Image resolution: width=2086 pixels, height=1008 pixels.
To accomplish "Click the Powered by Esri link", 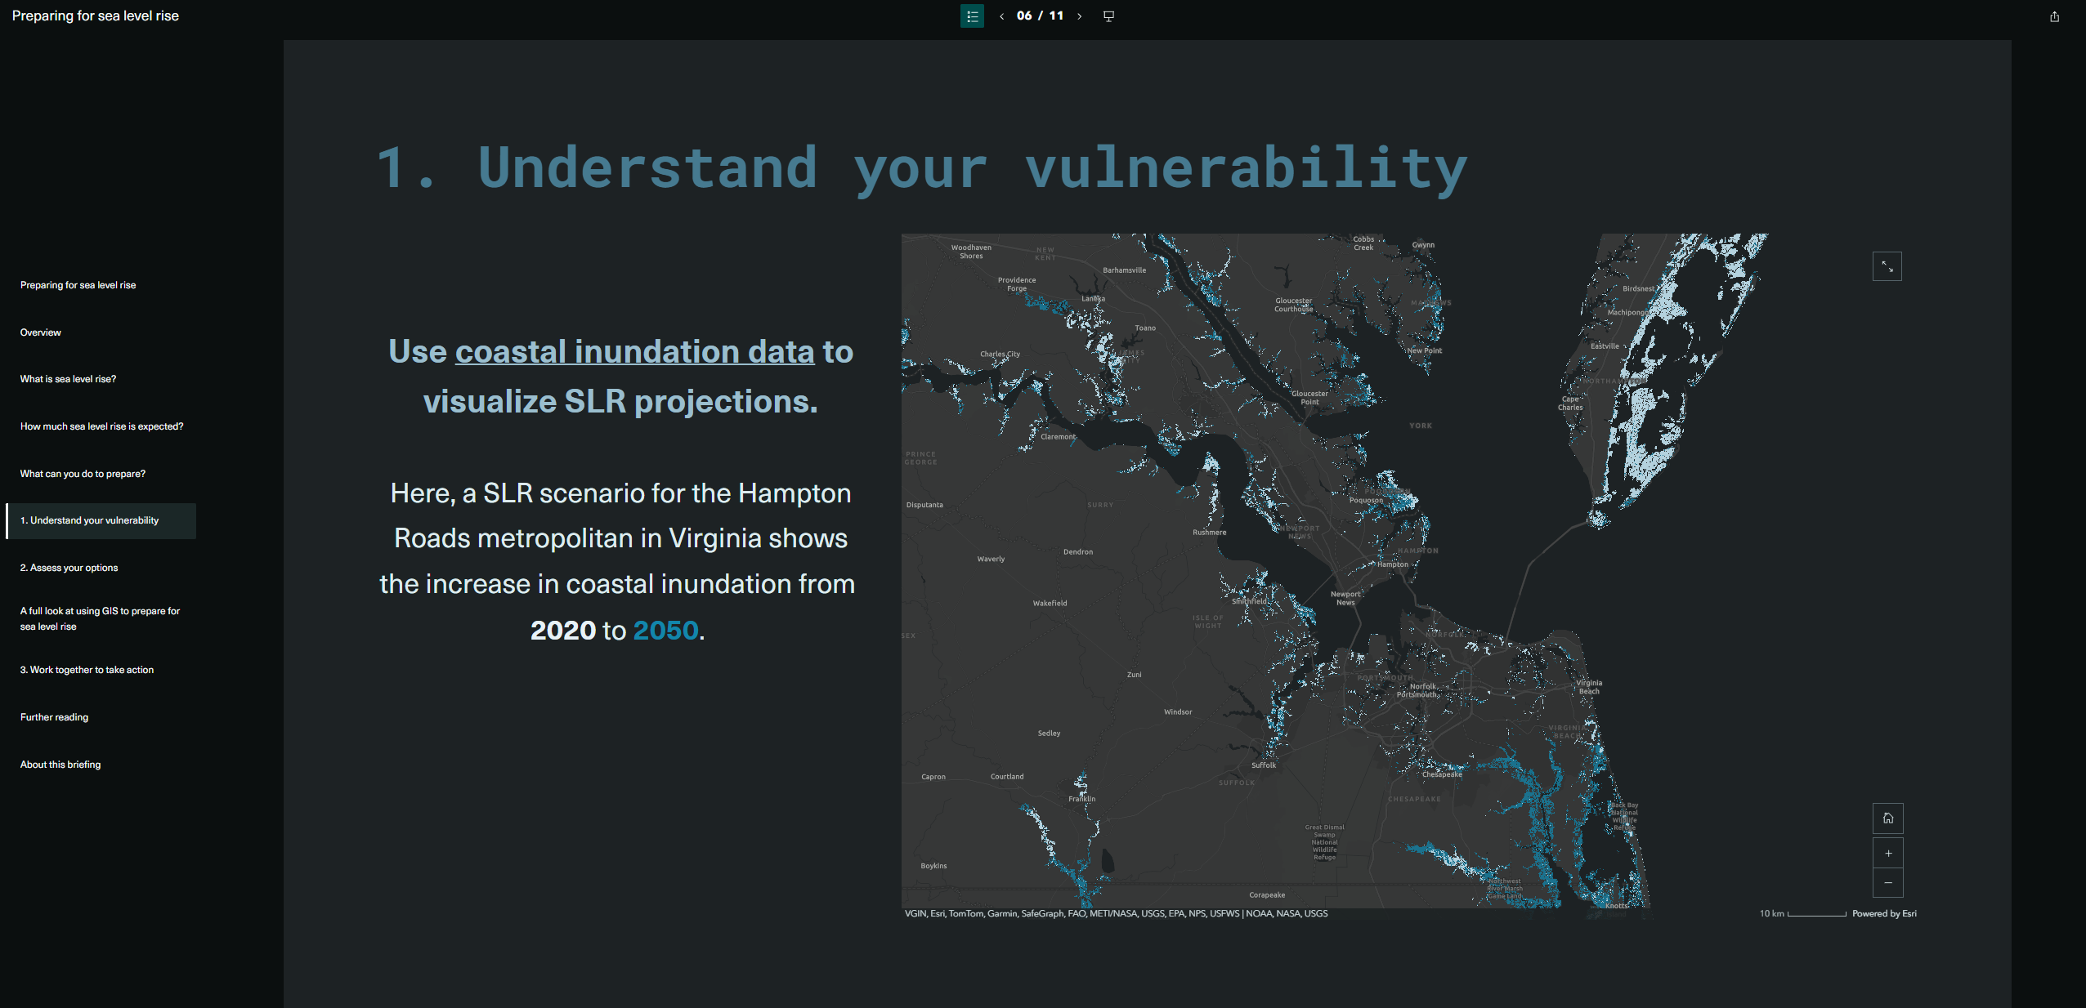I will (x=1883, y=913).
